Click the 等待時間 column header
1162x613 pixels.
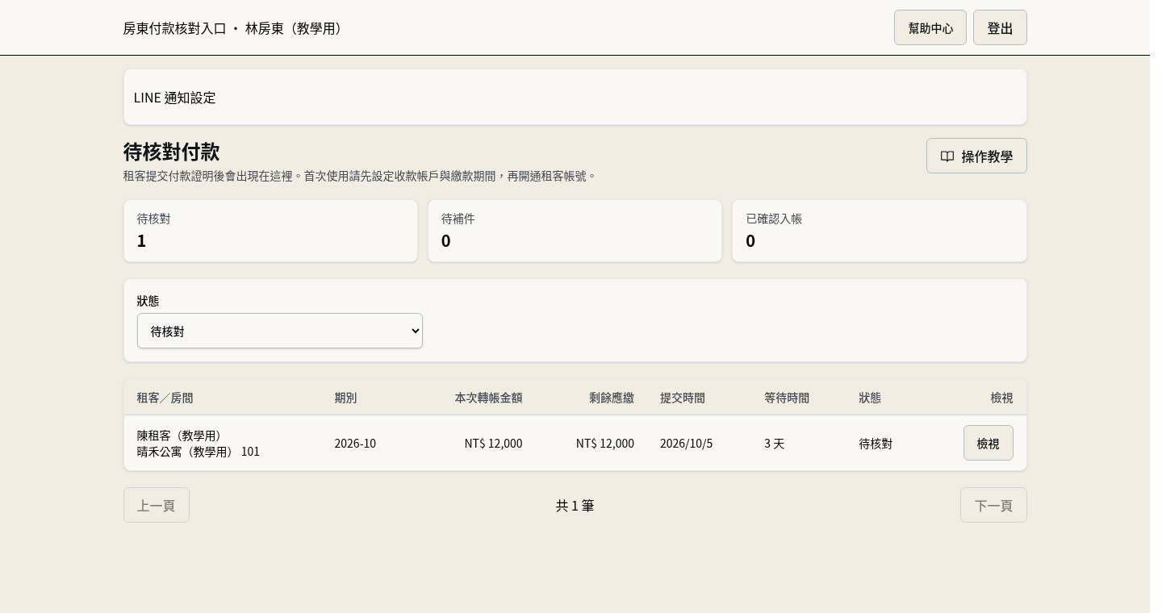[787, 398]
